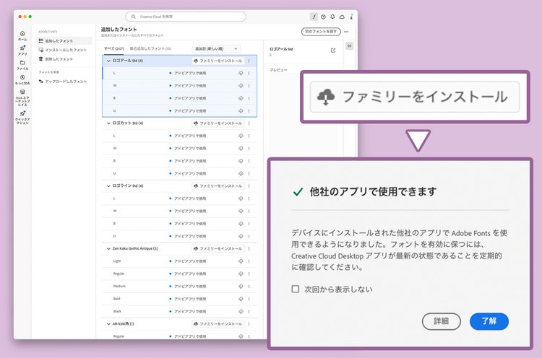Collapse the ロゴライン Std family chevron
This screenshot has height=358, width=542.
click(108, 185)
